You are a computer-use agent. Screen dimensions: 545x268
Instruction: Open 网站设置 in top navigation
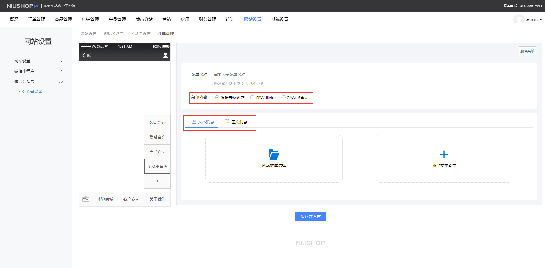point(253,19)
